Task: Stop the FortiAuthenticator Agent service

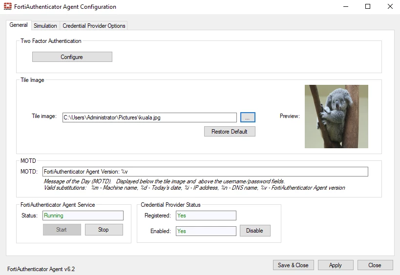Action: pos(104,230)
